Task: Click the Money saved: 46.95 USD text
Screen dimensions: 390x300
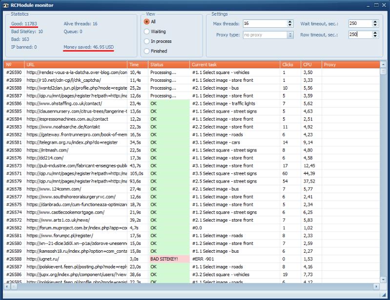Action: point(88,47)
